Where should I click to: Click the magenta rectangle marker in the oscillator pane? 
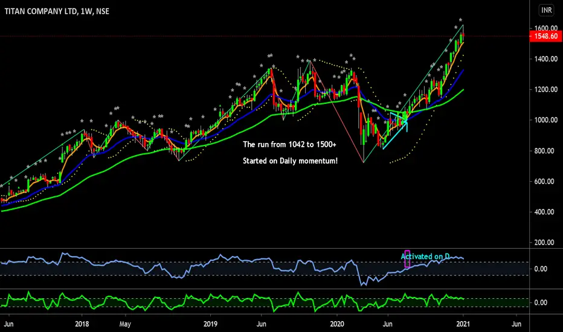(x=407, y=259)
